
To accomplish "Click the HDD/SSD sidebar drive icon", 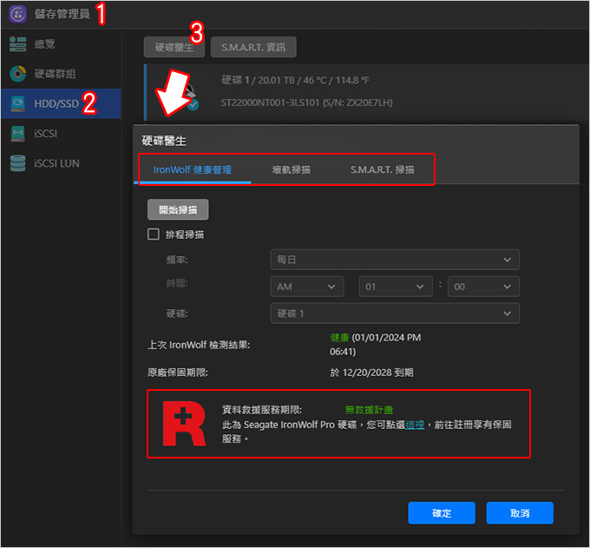I will (17, 103).
